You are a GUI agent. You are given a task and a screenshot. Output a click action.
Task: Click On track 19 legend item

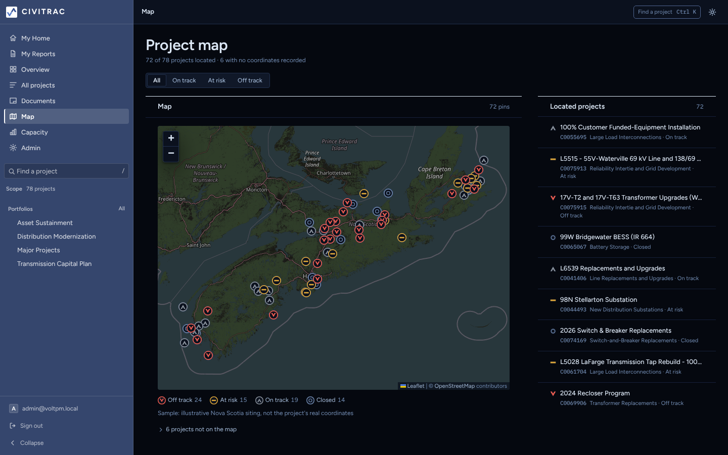coord(277,400)
